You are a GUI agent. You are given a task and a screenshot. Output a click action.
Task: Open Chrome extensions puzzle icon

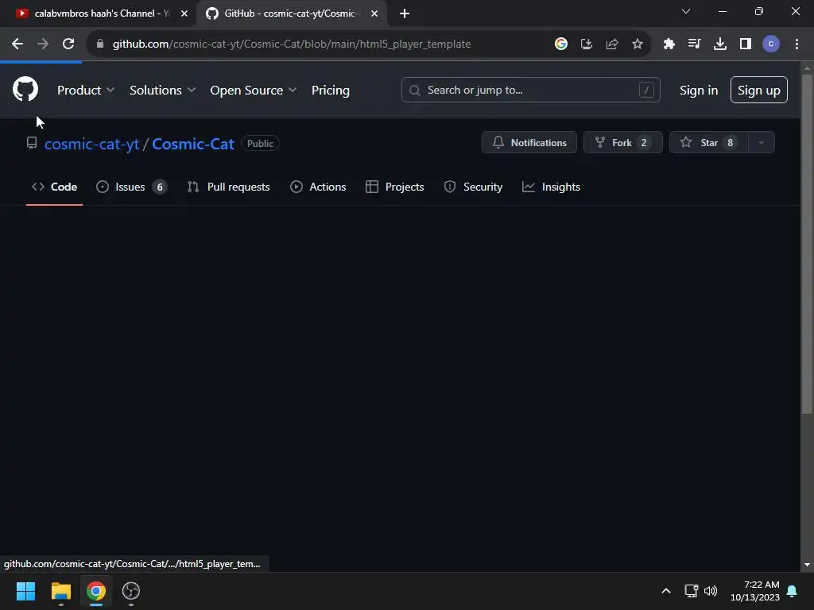669,44
